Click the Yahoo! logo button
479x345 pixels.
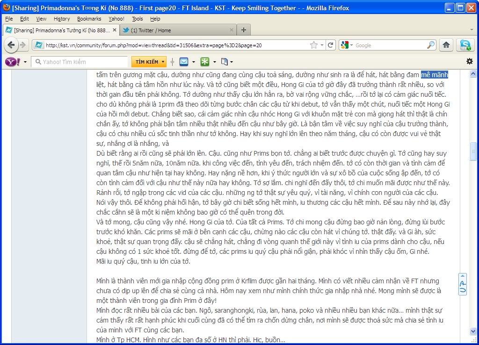[x=13, y=62]
